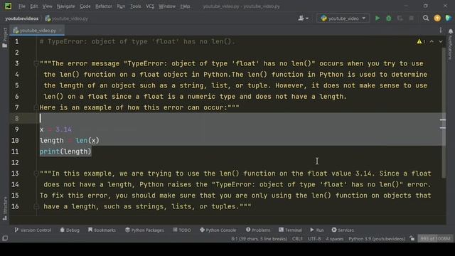This screenshot has height=256, width=455.
Task: Open the Run menu
Action: coord(121,6)
